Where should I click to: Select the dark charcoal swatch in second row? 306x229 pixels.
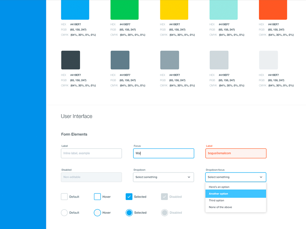70,60
